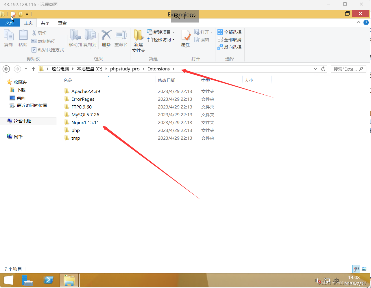371x288 pixels.
Task: Click Select none (全部取消)
Action: click(x=230, y=40)
